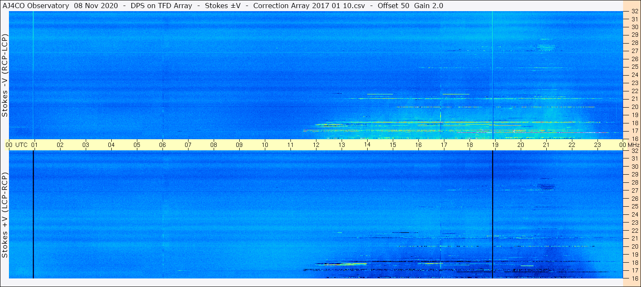
Task: Select the 11 hour tick on the time axis
Action: pyautogui.click(x=290, y=145)
